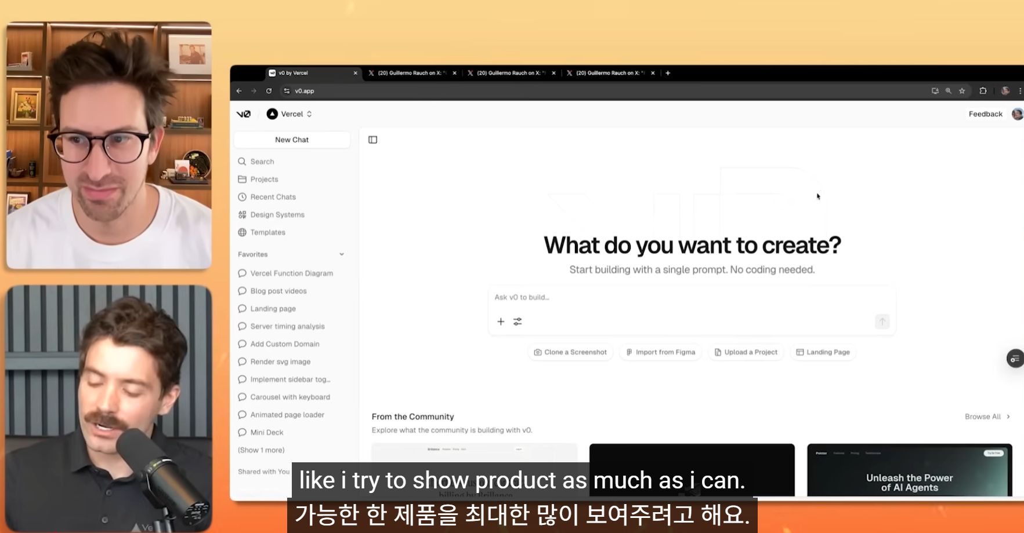Open Templates in the sidebar
Viewport: 1024px width, 533px height.
[x=267, y=232]
